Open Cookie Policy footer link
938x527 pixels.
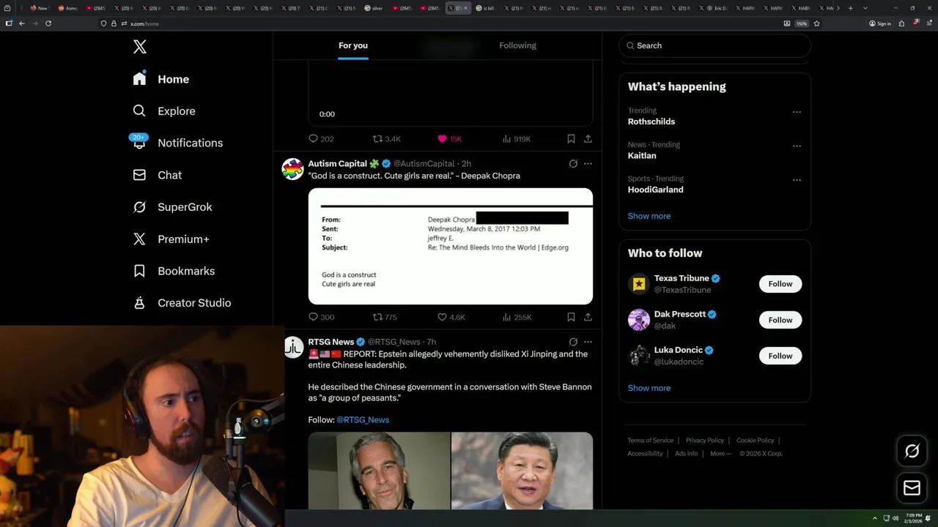[x=755, y=441]
